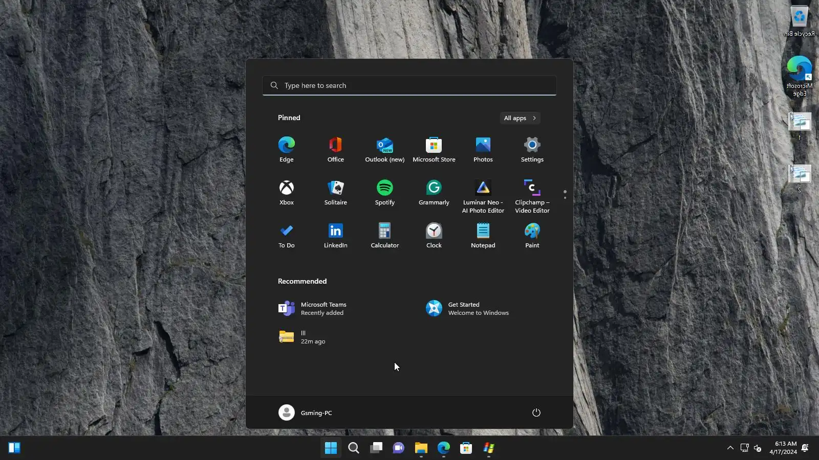Show hidden system tray icons
The height and width of the screenshot is (460, 819).
pos(730,448)
